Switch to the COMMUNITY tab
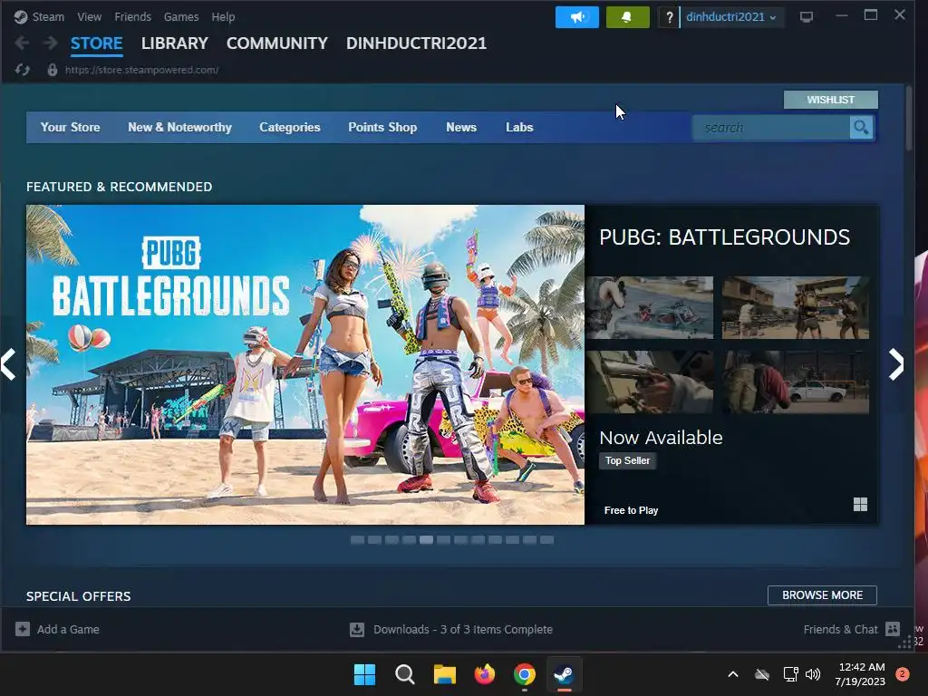The image size is (928, 696). coord(277,43)
